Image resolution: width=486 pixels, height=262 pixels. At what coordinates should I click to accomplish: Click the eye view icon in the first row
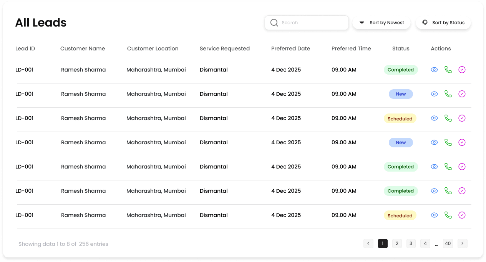pos(434,70)
